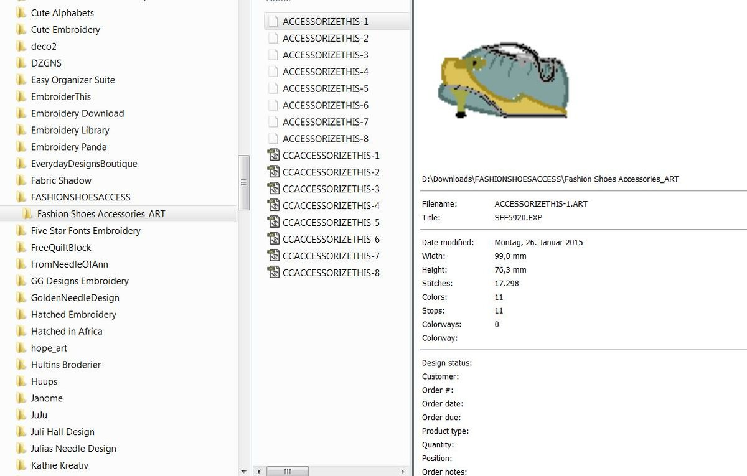Click the ACCESSORIZETHIS-5 file icon
747x476 pixels.
point(273,88)
